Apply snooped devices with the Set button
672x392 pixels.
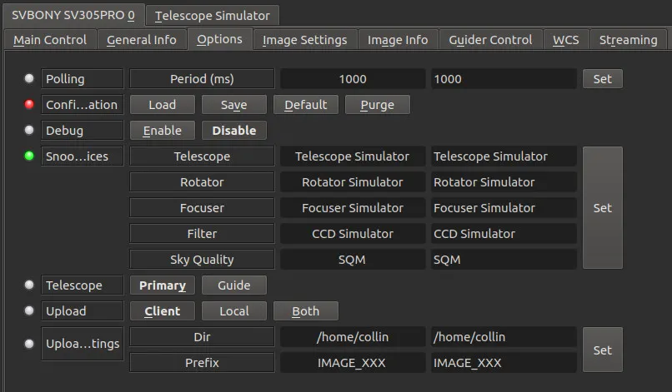[x=602, y=207]
